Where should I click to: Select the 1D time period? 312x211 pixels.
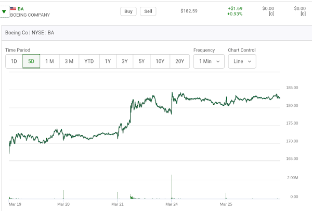point(14,61)
